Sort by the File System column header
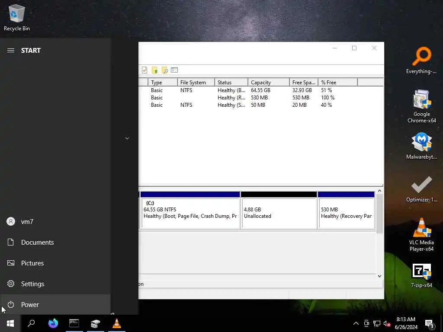This screenshot has height=332, width=443. pyautogui.click(x=196, y=83)
